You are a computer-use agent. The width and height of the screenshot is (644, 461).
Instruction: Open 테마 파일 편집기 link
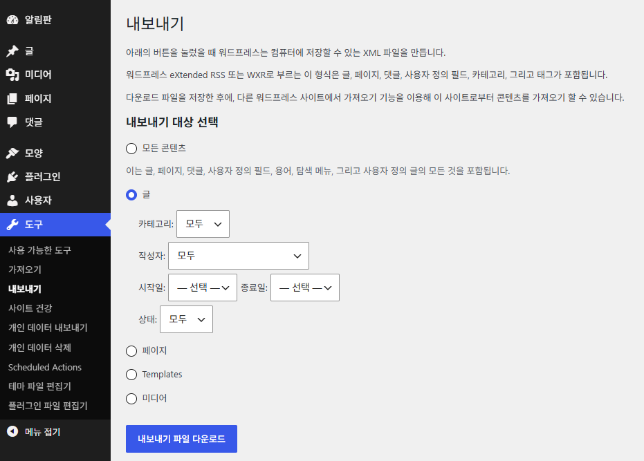[40, 386]
